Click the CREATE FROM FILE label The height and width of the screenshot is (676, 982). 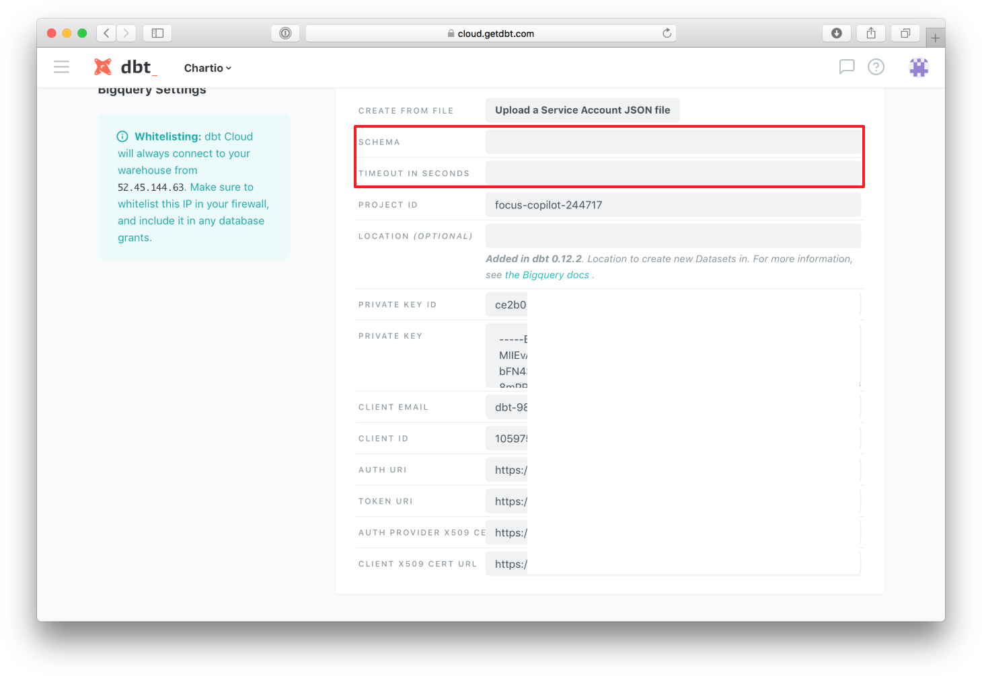[x=406, y=111]
